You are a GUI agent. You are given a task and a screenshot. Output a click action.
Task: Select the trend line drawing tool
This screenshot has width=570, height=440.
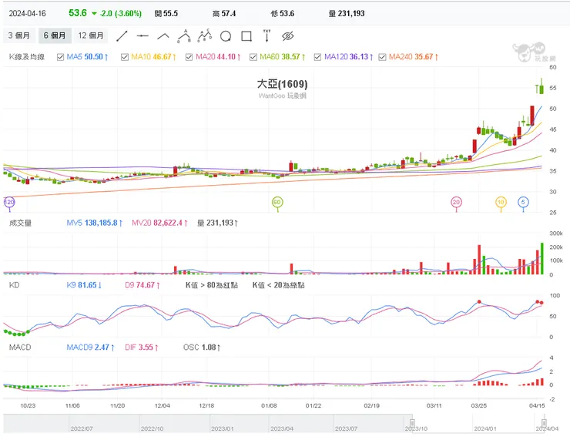click(x=122, y=36)
